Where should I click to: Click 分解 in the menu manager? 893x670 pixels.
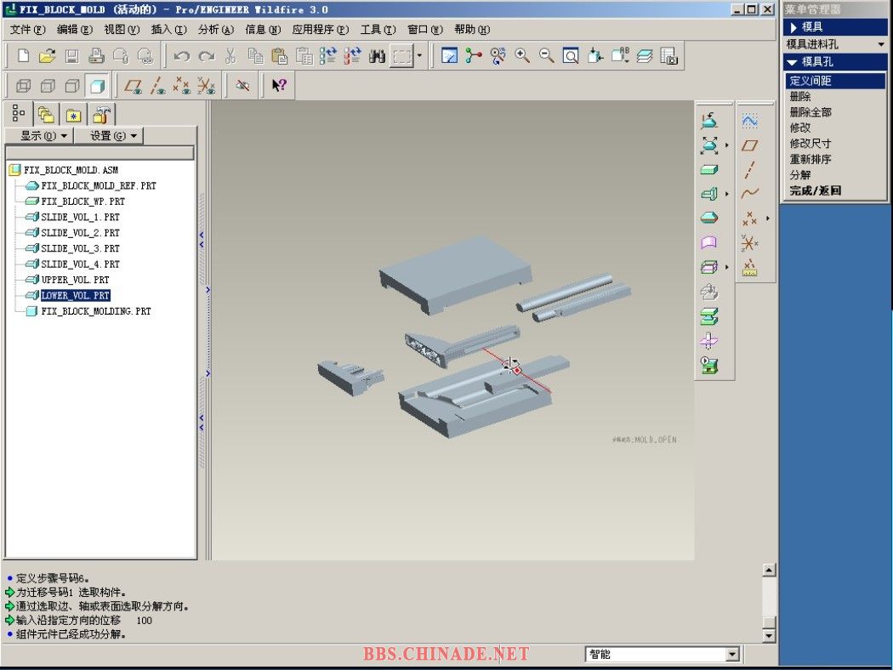800,175
